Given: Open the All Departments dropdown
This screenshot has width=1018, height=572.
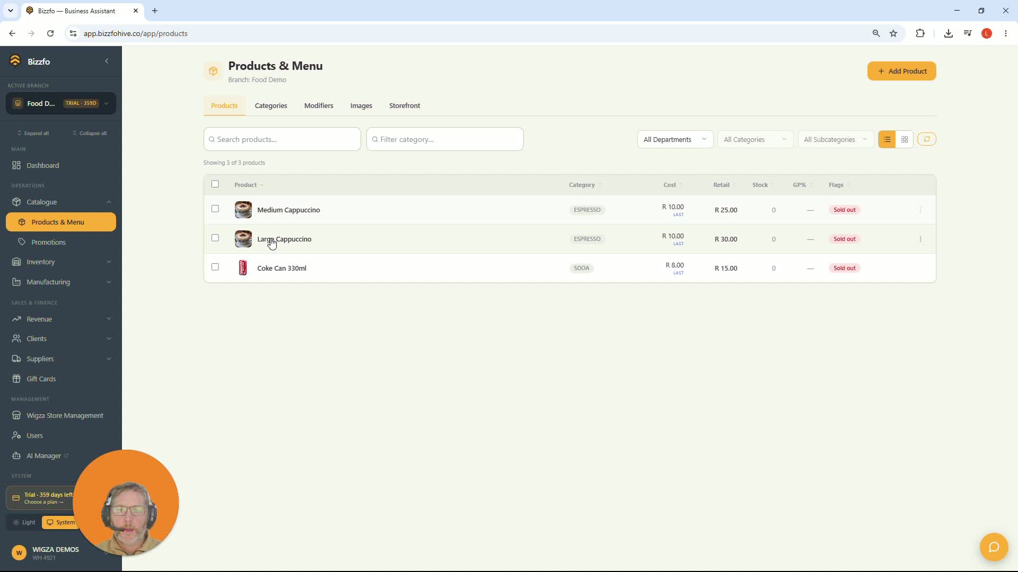Looking at the screenshot, I should (x=675, y=139).
